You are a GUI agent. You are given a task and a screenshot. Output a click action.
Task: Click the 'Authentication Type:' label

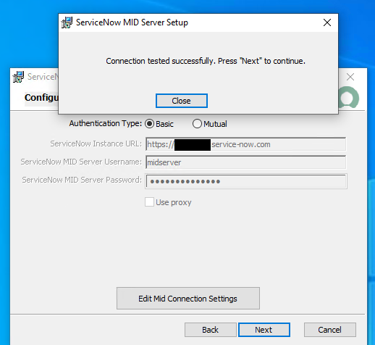tap(106, 123)
